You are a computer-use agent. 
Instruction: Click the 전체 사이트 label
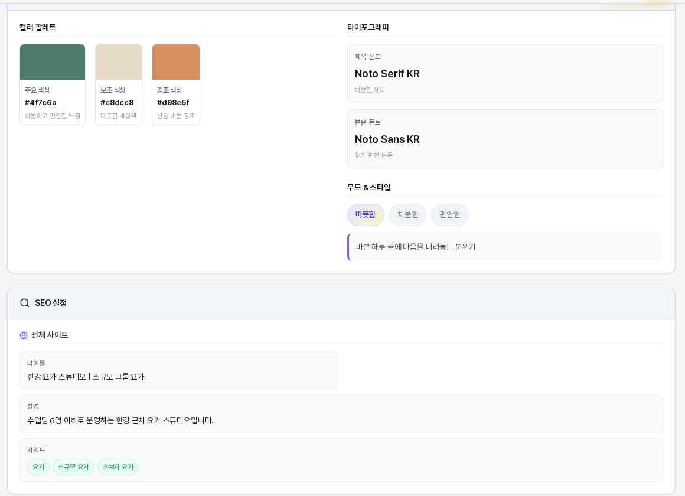pyautogui.click(x=50, y=335)
